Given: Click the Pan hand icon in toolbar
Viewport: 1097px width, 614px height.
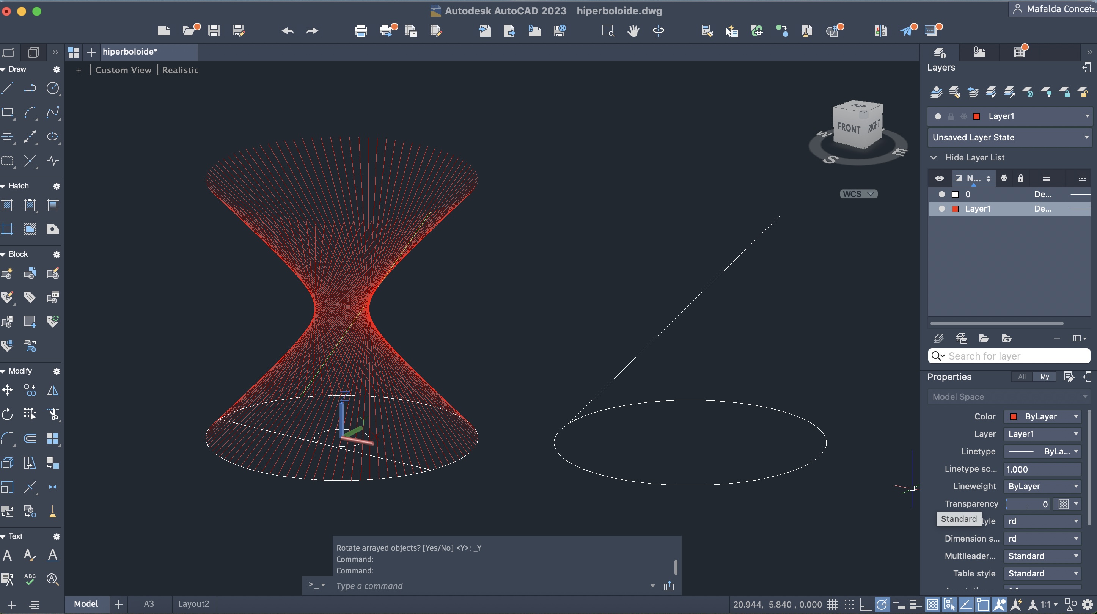Looking at the screenshot, I should [633, 31].
